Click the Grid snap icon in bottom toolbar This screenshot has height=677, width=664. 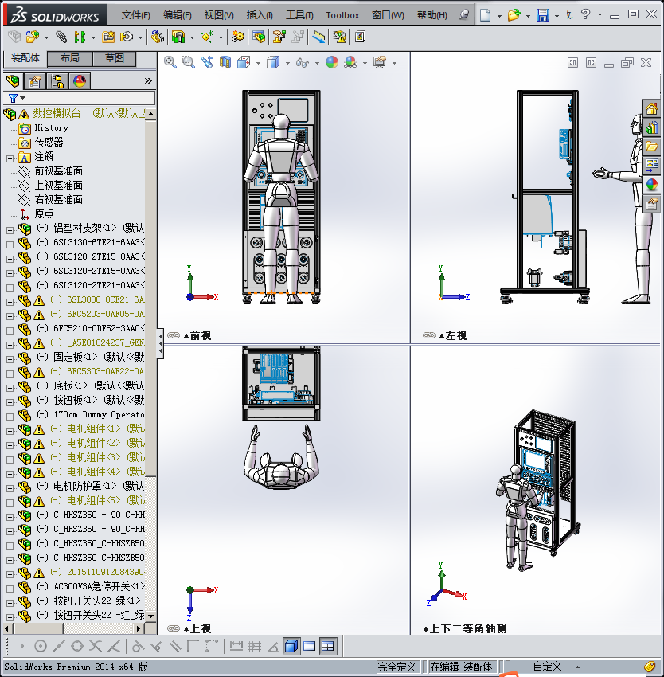(255, 646)
